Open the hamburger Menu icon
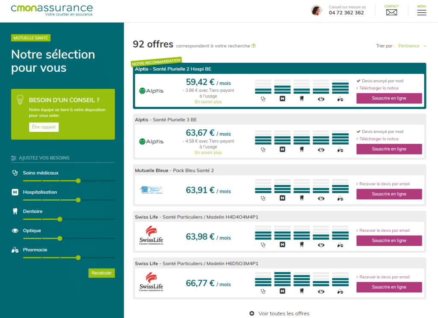 421,12
